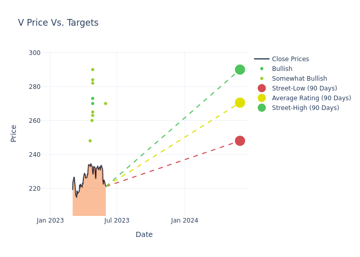Click the red Street-Low marker on the chart

point(240,141)
